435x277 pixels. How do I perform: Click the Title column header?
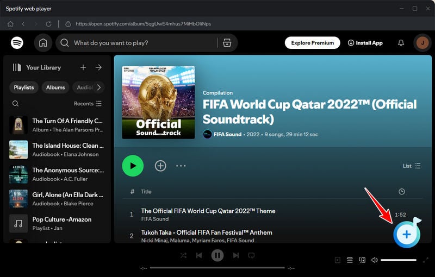pos(146,191)
